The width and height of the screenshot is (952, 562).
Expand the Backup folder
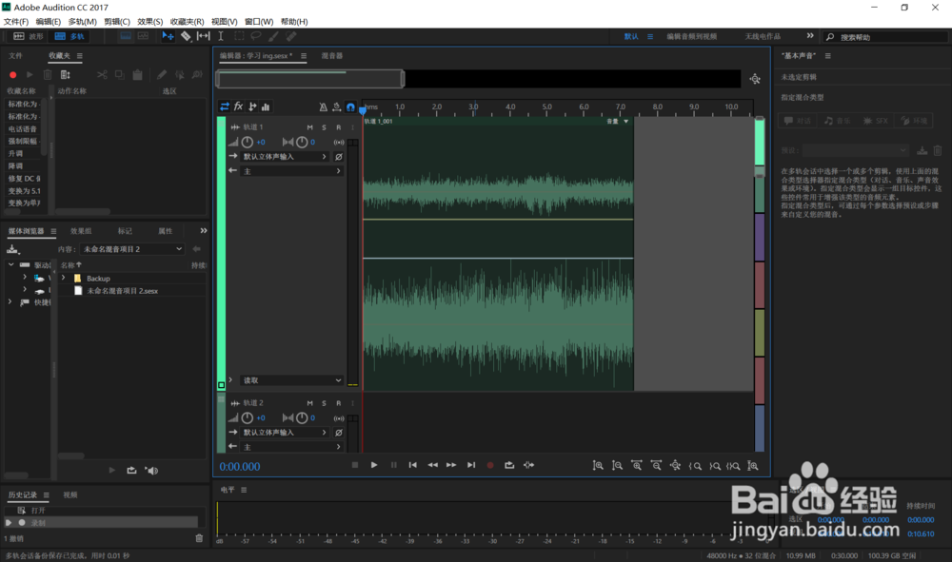pos(64,278)
